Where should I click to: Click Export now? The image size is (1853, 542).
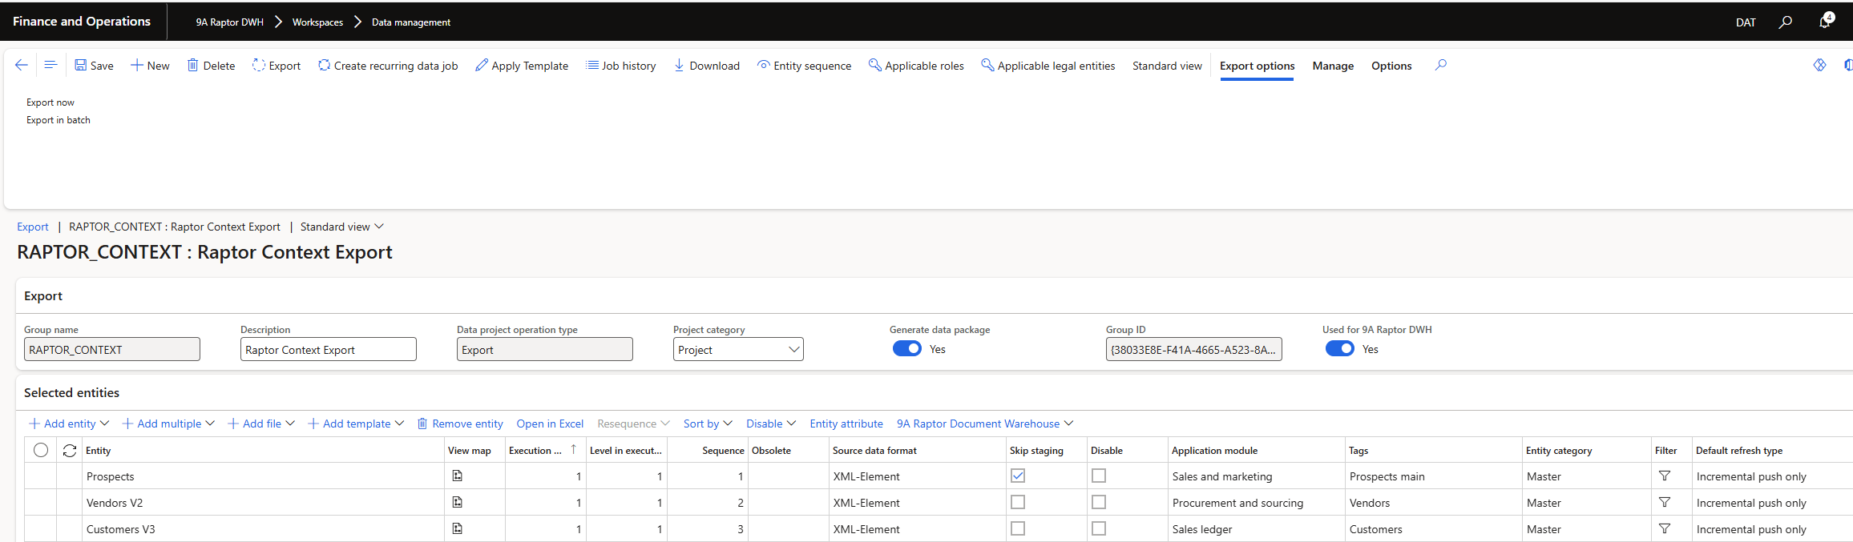50,102
